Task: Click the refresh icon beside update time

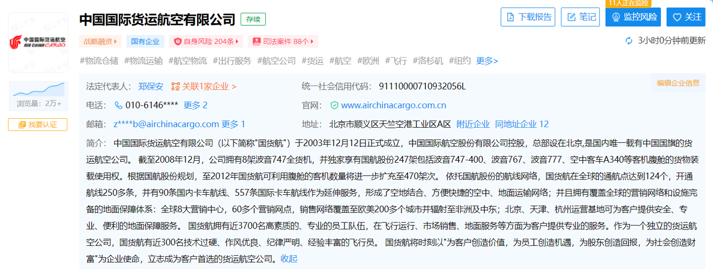Action: [x=629, y=41]
